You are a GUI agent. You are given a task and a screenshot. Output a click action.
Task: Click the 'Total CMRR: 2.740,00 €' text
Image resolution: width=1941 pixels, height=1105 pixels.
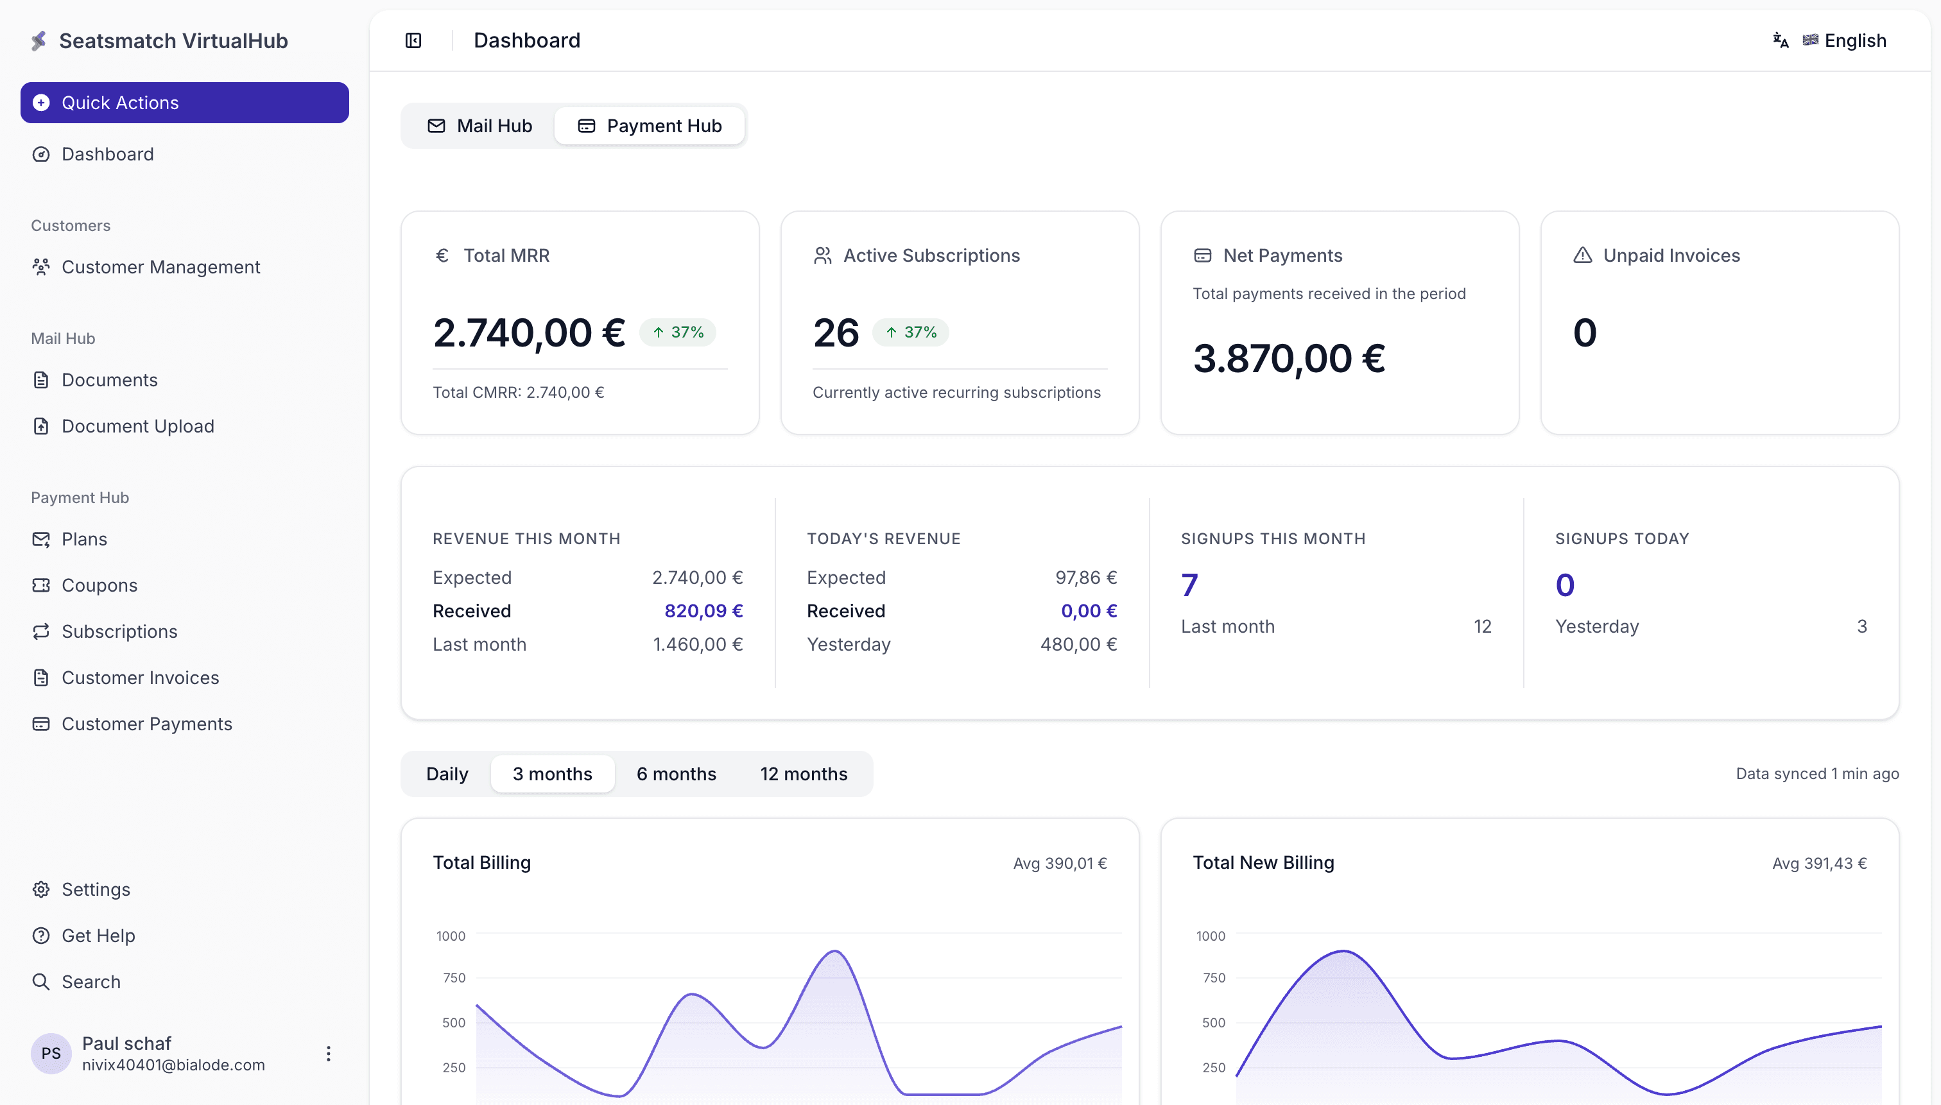pyautogui.click(x=519, y=392)
